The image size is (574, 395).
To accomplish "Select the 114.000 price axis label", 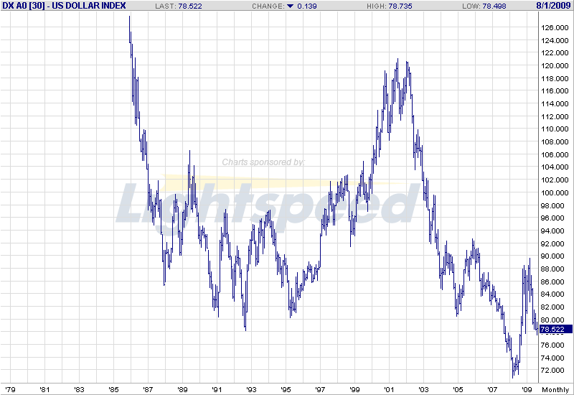I will 555,104.
